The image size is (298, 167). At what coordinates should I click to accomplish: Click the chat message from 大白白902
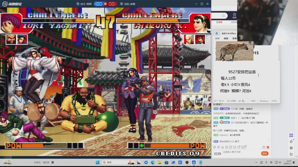click(x=237, y=114)
